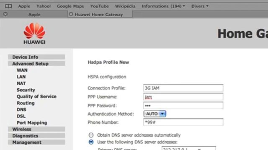Click the PPP Username field
This screenshot has width=268, height=150.
(x=183, y=97)
